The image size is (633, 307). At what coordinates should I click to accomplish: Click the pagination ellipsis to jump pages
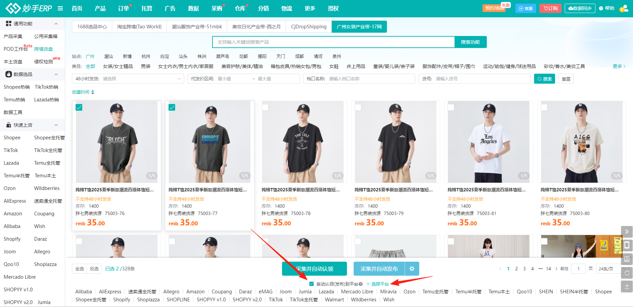click(540, 269)
